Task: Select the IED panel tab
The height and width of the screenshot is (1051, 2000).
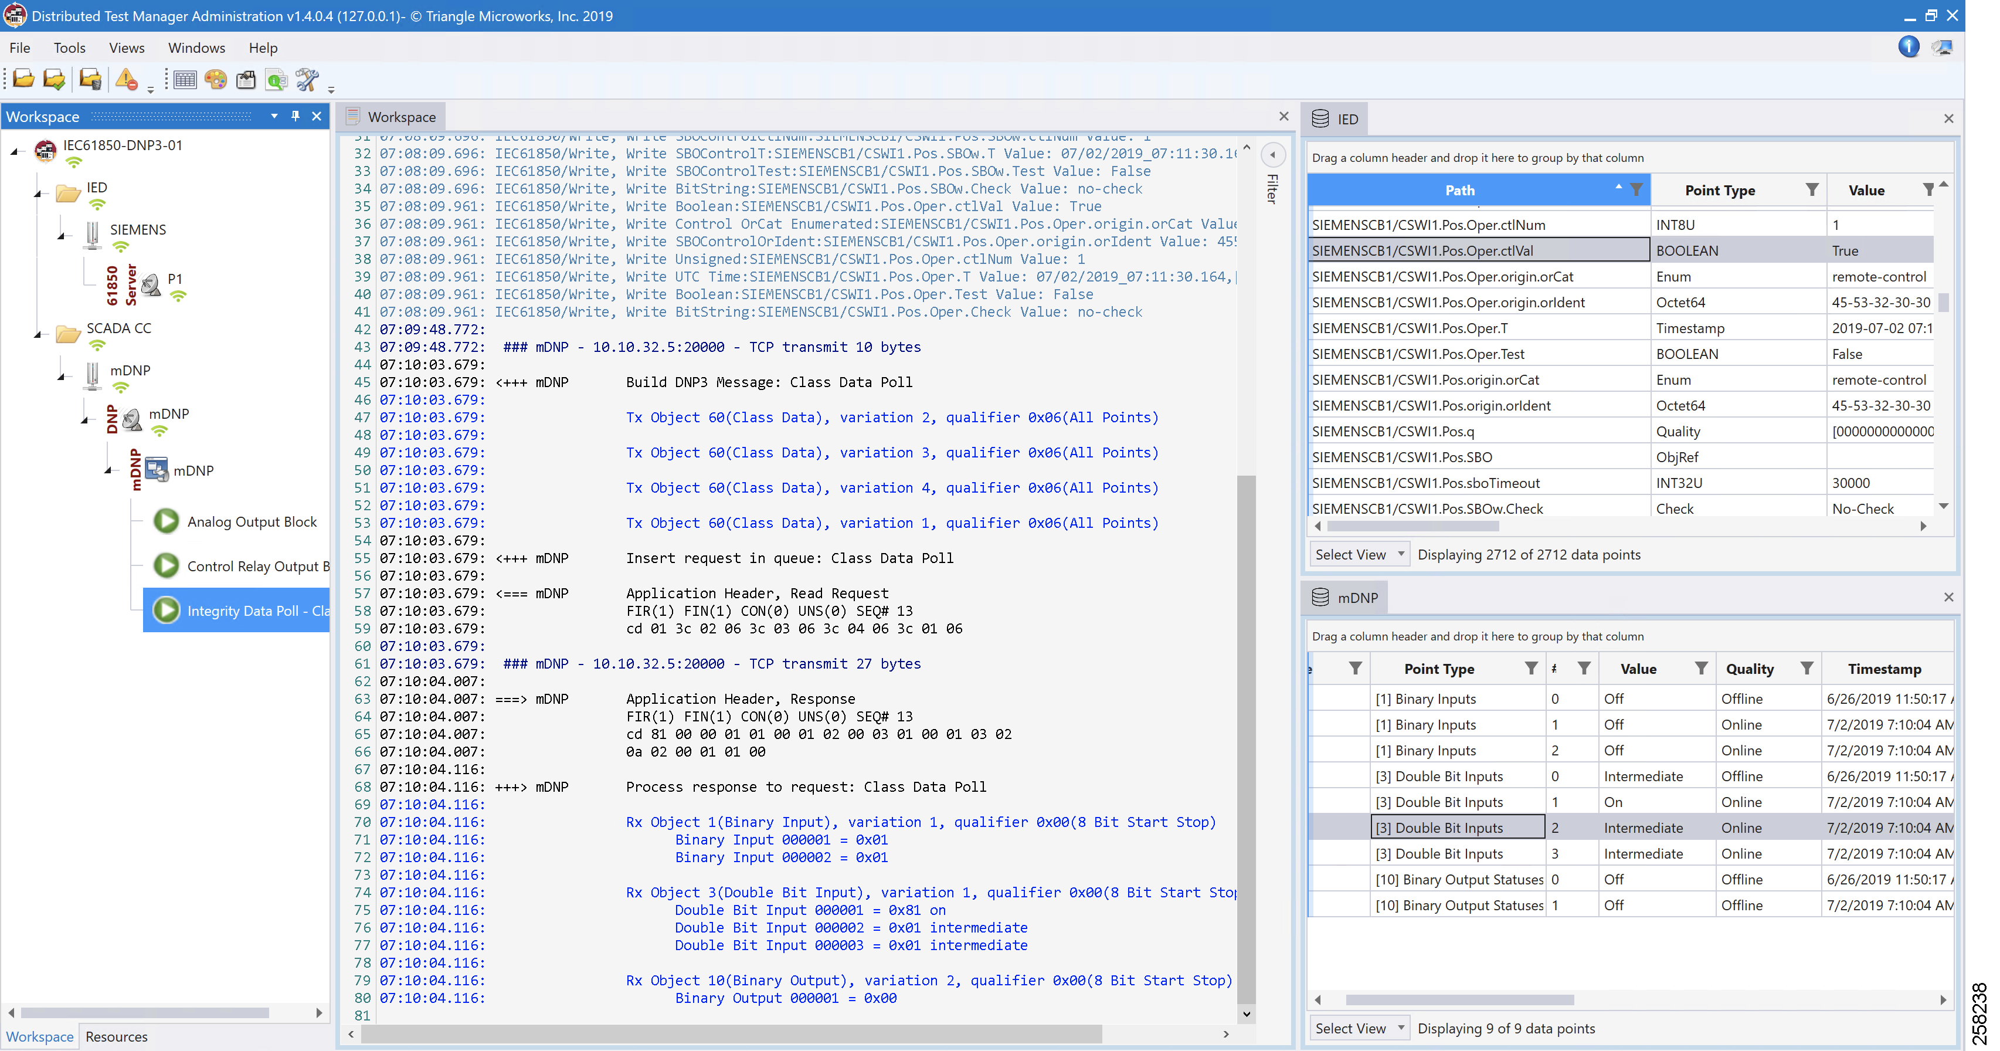Action: [1336, 118]
